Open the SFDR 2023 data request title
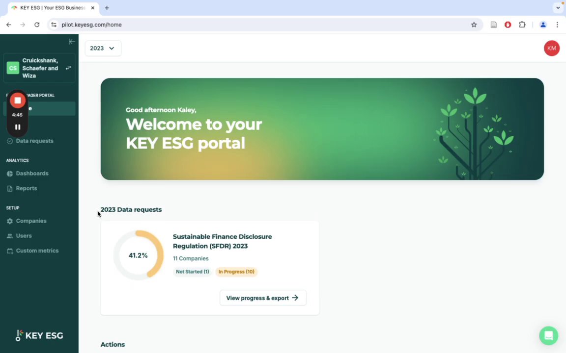566x353 pixels. (223, 241)
